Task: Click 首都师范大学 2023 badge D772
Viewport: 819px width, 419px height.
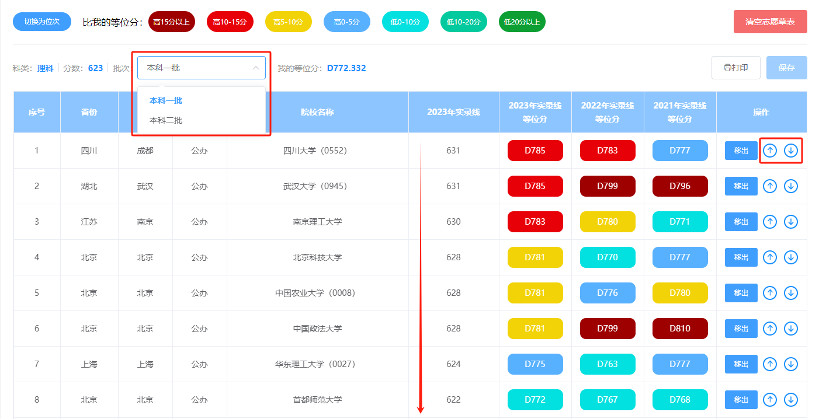Action: coord(535,400)
